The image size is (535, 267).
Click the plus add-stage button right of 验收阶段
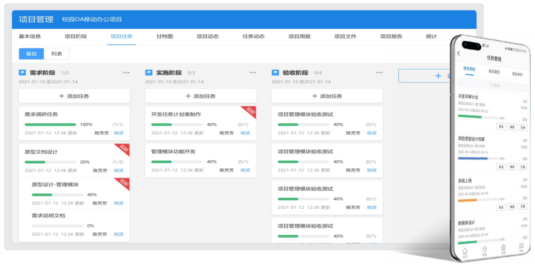425,76
